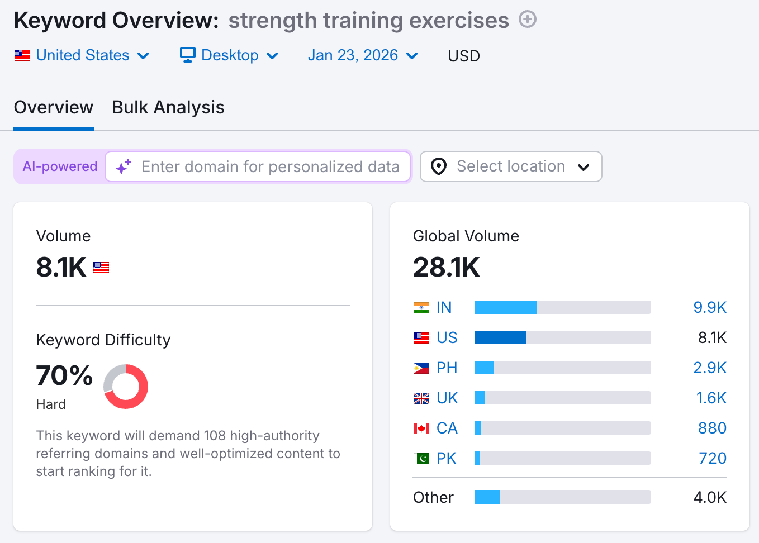This screenshot has width=759, height=543.
Task: Click the UK flag in the volume list
Action: coord(422,398)
